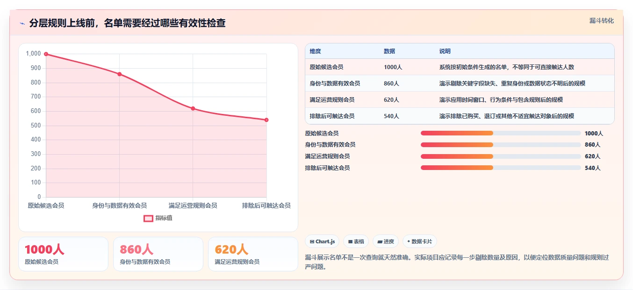633x290 pixels.
Task: Select the 表格 chip
Action: tap(356, 241)
